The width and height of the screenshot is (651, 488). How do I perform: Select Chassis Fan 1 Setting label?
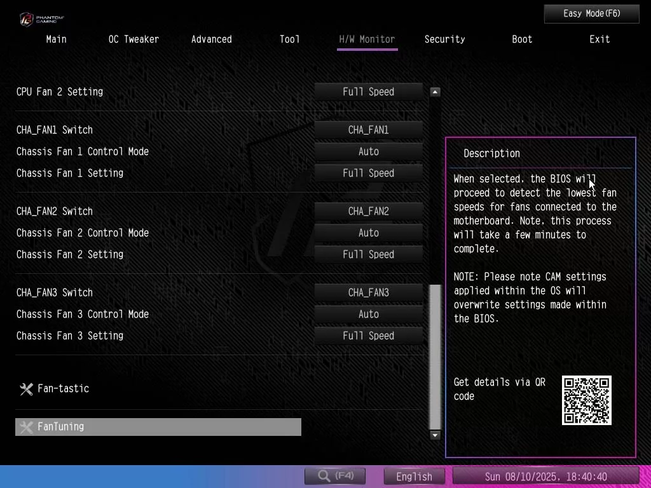(70, 173)
